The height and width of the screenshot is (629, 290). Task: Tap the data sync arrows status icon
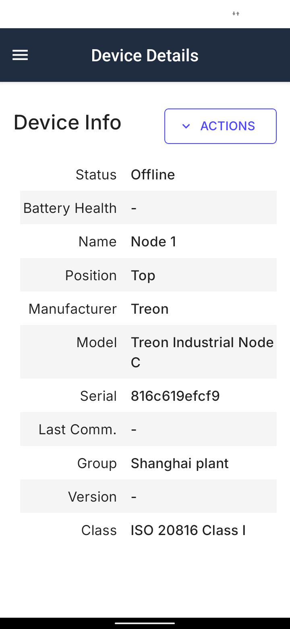pos(236,14)
